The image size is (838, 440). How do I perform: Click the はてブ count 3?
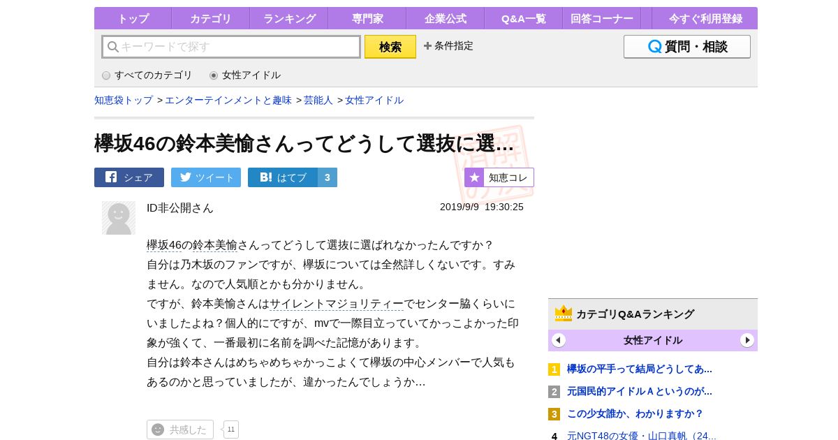tap(328, 177)
